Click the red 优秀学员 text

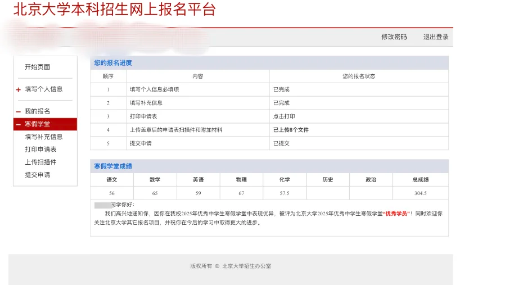pyautogui.click(x=396, y=214)
